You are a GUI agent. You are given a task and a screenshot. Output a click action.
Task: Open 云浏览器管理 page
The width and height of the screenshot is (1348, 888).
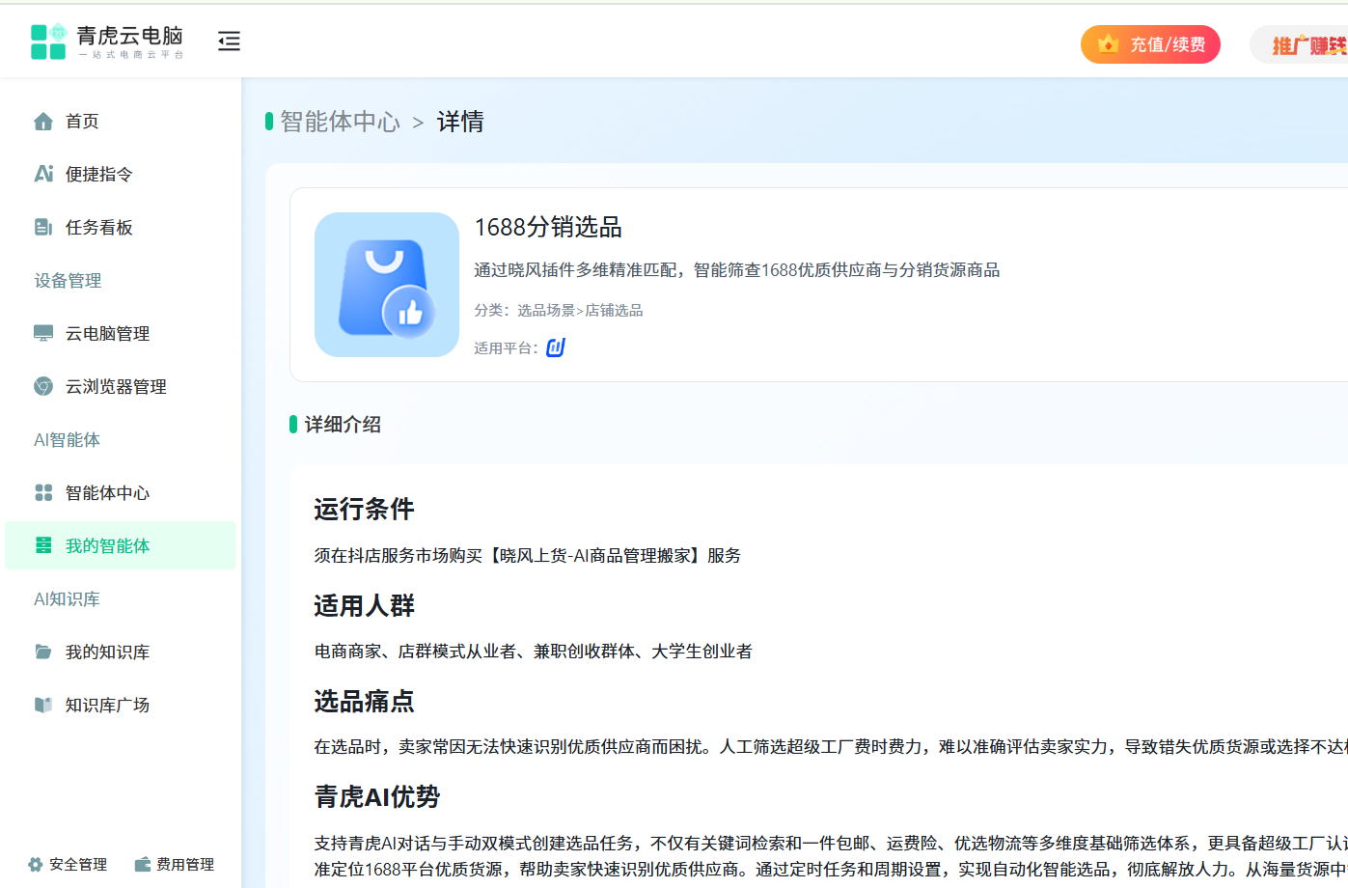pyautogui.click(x=121, y=386)
